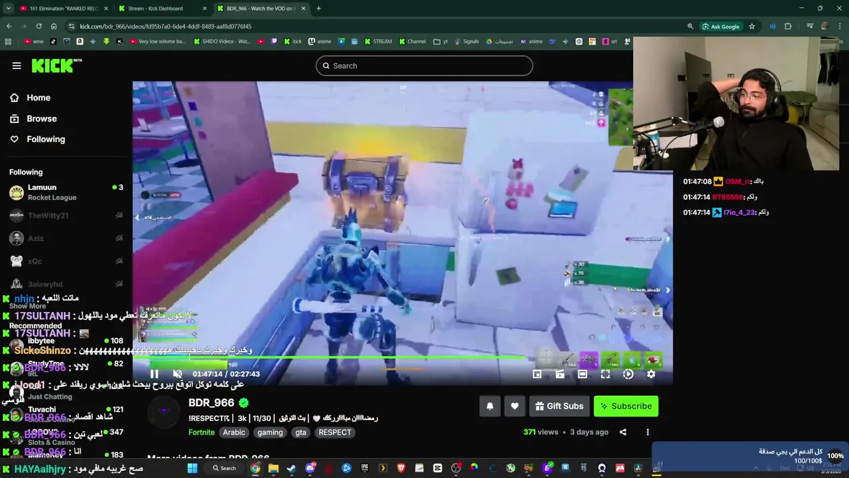This screenshot has height=478, width=849.
Task: Close the Stream - Kick Dashboard tab
Action: click(204, 8)
